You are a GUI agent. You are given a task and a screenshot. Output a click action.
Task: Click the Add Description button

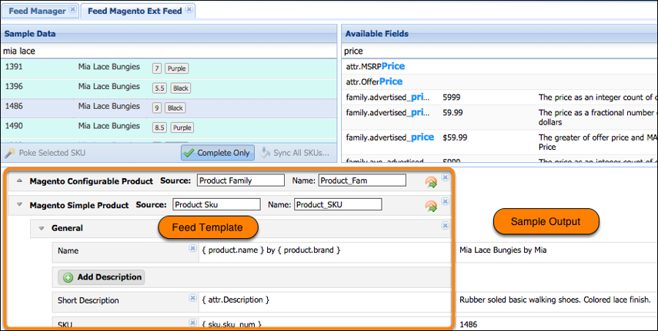click(x=102, y=277)
